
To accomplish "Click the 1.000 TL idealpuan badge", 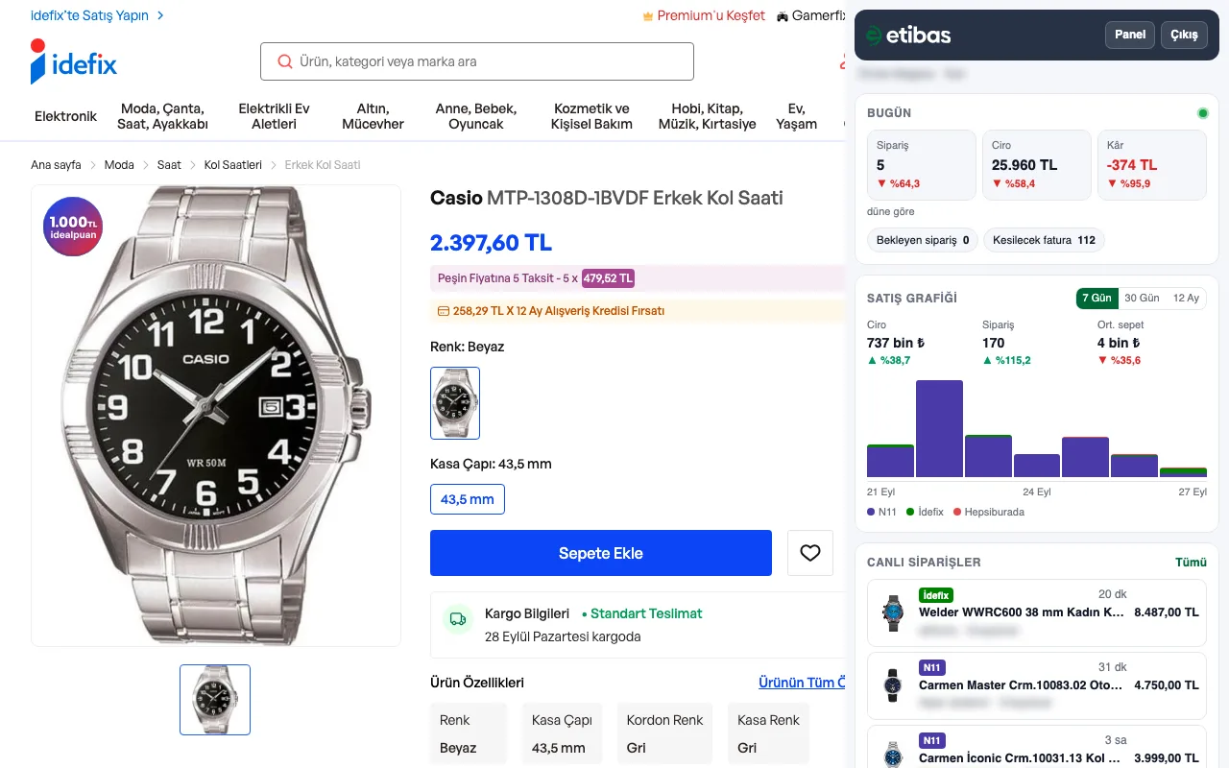I will coord(73,227).
